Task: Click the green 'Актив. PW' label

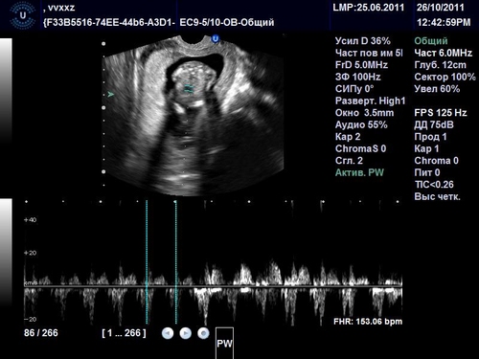Action: point(359,172)
